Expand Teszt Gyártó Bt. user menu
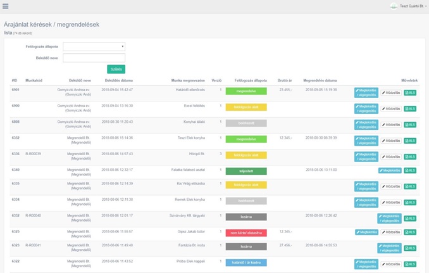429x273 pixels. [408, 6]
